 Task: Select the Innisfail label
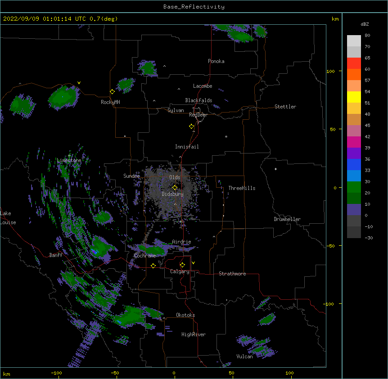187,147
